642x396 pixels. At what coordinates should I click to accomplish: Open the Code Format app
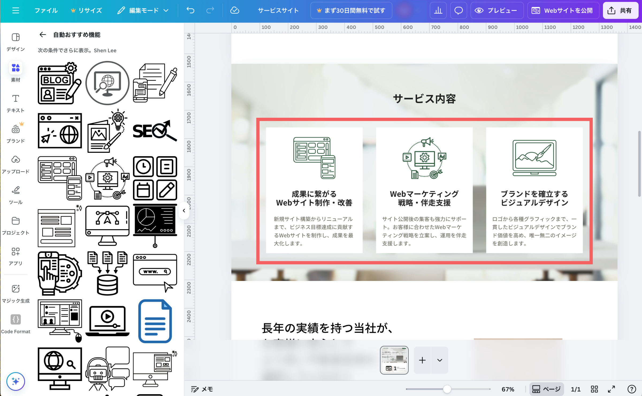click(16, 324)
